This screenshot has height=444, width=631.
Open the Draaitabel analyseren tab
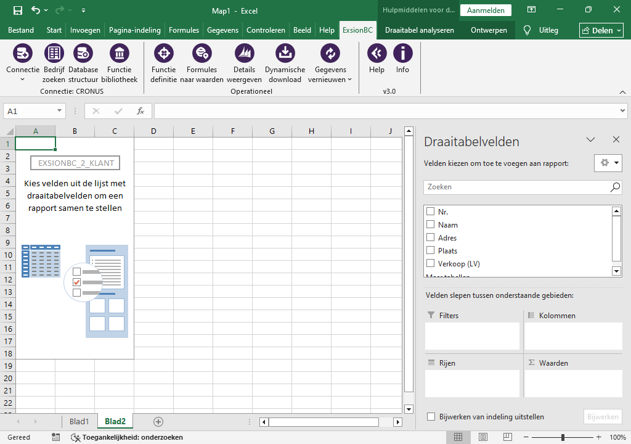[x=419, y=30]
